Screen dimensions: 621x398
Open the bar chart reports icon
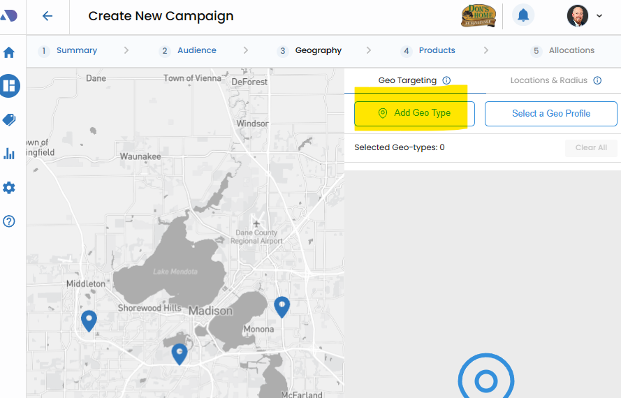[x=10, y=154]
